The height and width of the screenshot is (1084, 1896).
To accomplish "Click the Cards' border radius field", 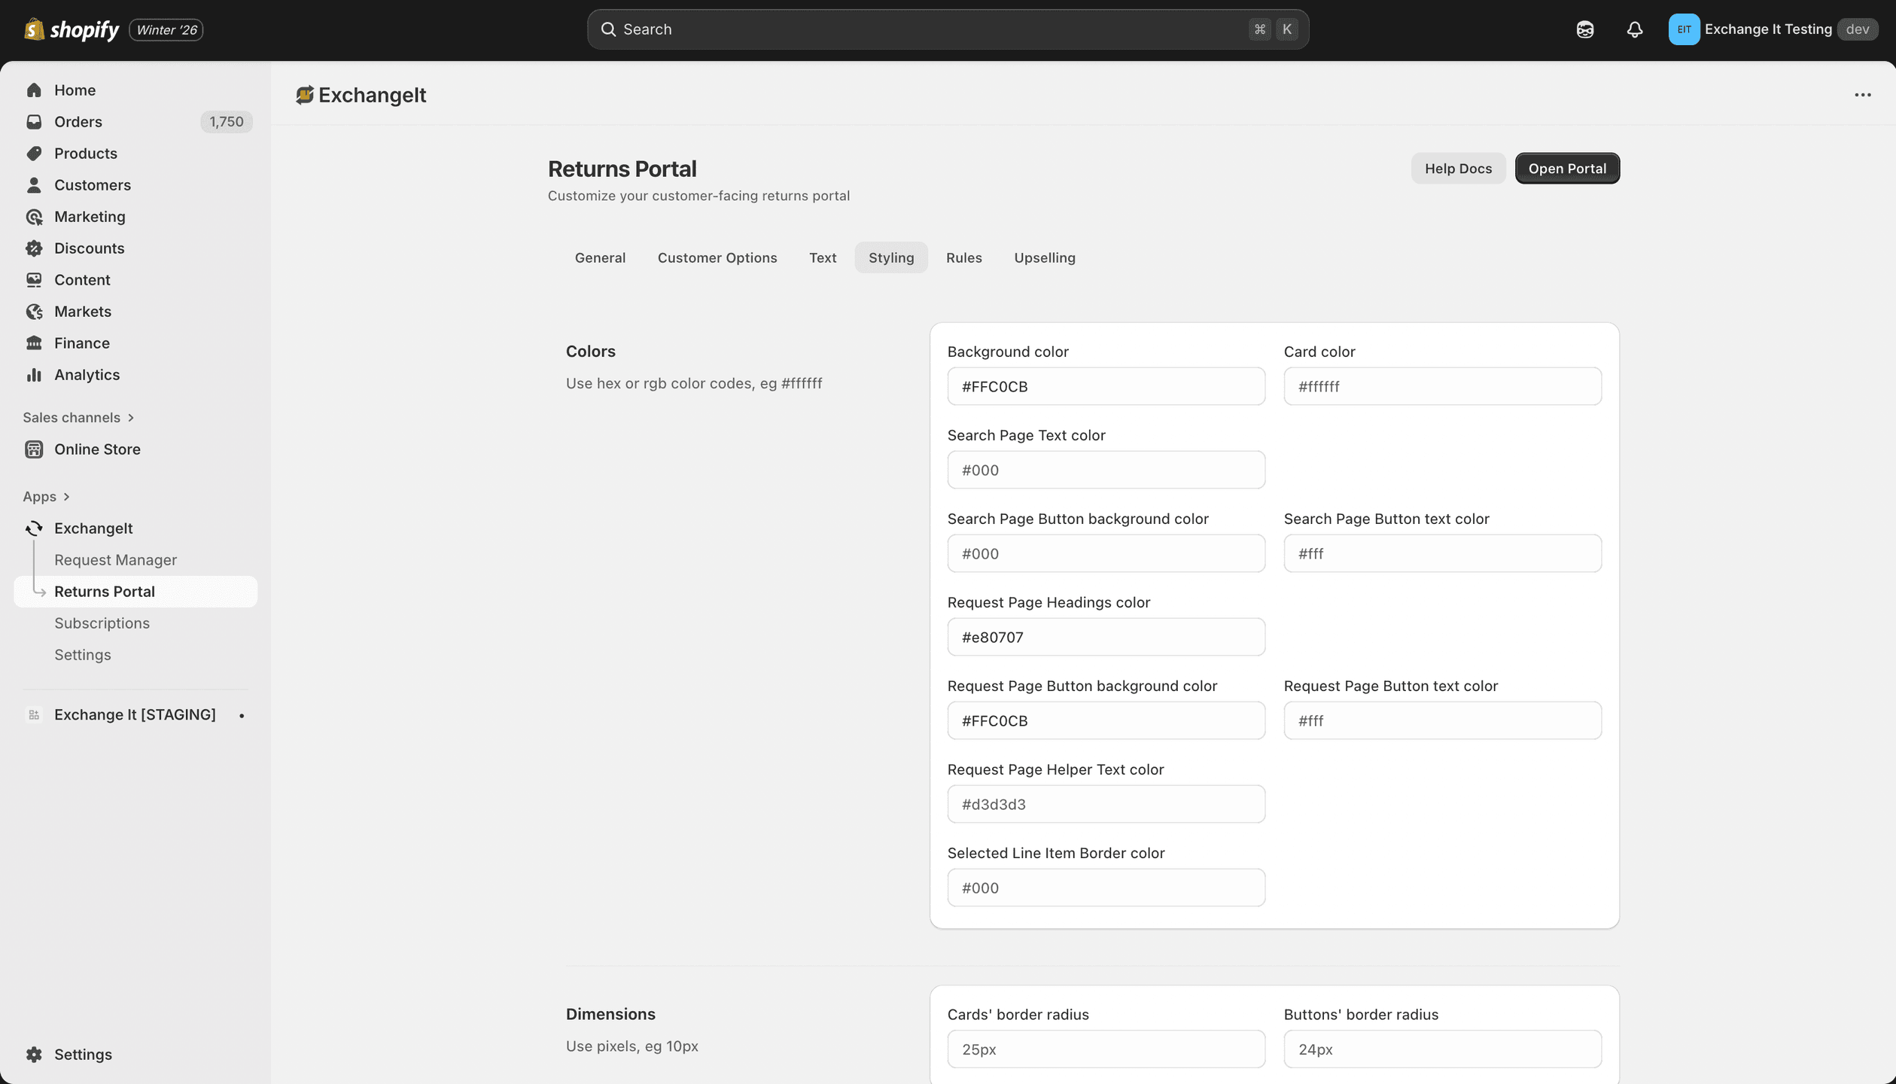I will 1106,1049.
